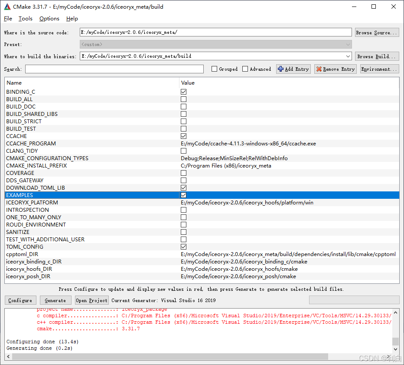Screen dimensions: 404x365
Task: Click the output log horizontal scrollbar thumb
Action: [x=170, y=356]
